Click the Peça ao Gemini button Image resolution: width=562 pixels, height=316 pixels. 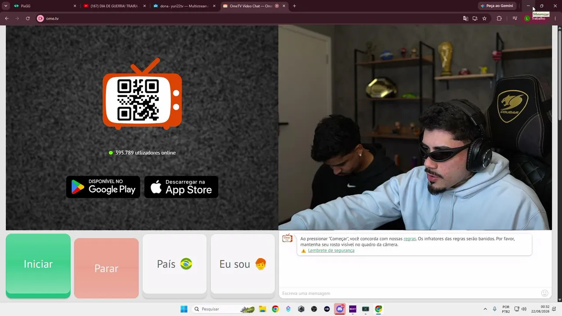pos(497,6)
